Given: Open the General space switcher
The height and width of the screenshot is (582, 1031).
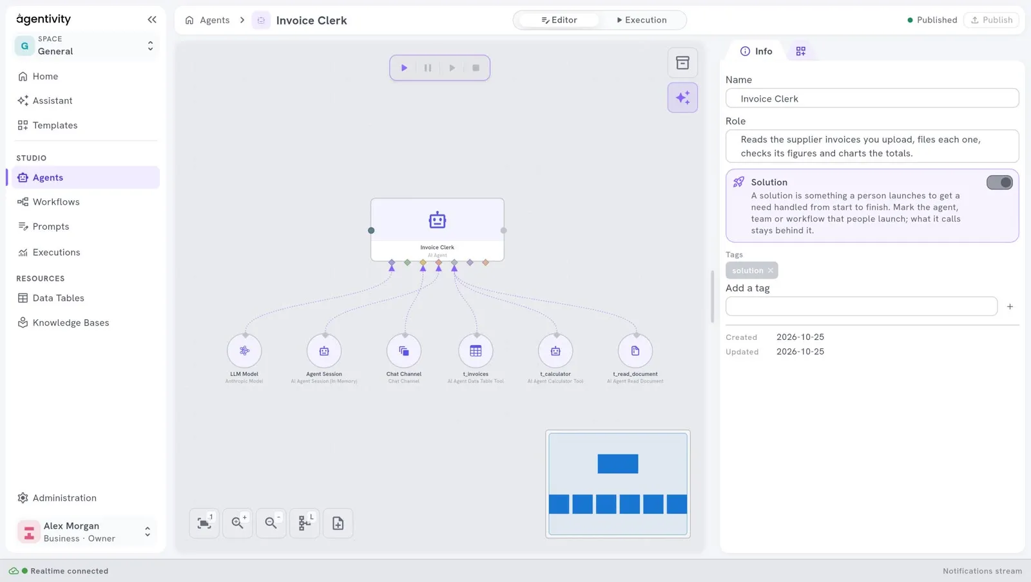Looking at the screenshot, I should 86,46.
